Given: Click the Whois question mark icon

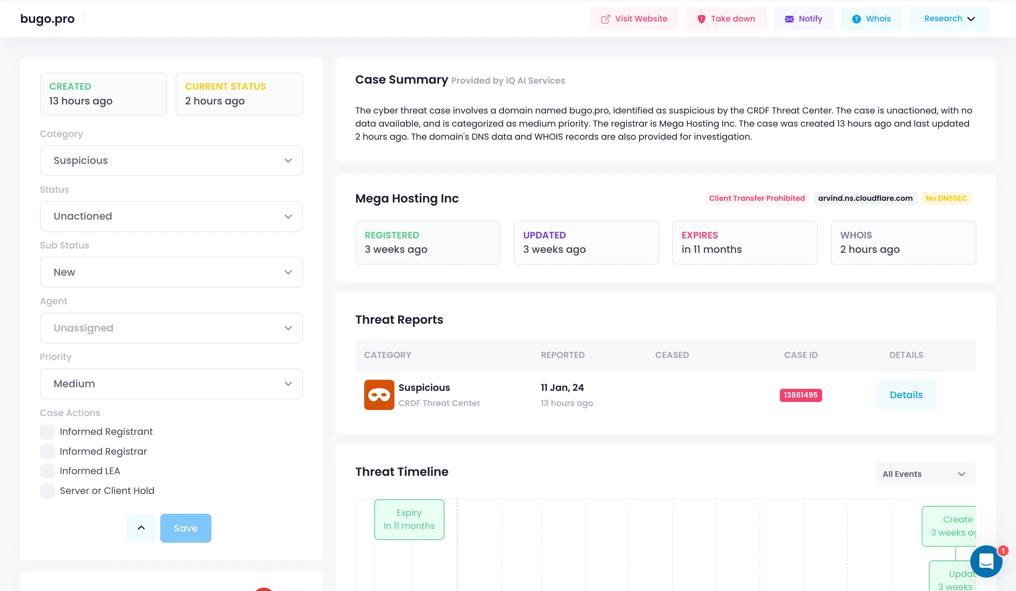Looking at the screenshot, I should click(x=856, y=19).
